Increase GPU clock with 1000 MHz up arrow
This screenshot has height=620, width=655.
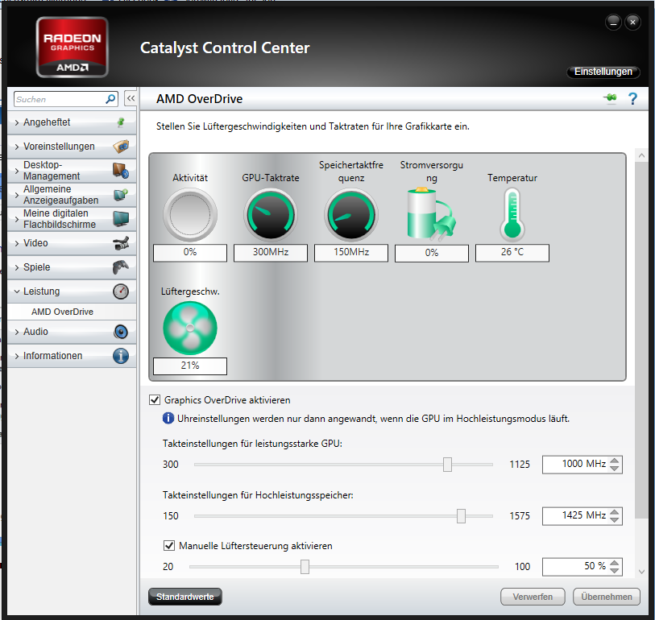614,461
